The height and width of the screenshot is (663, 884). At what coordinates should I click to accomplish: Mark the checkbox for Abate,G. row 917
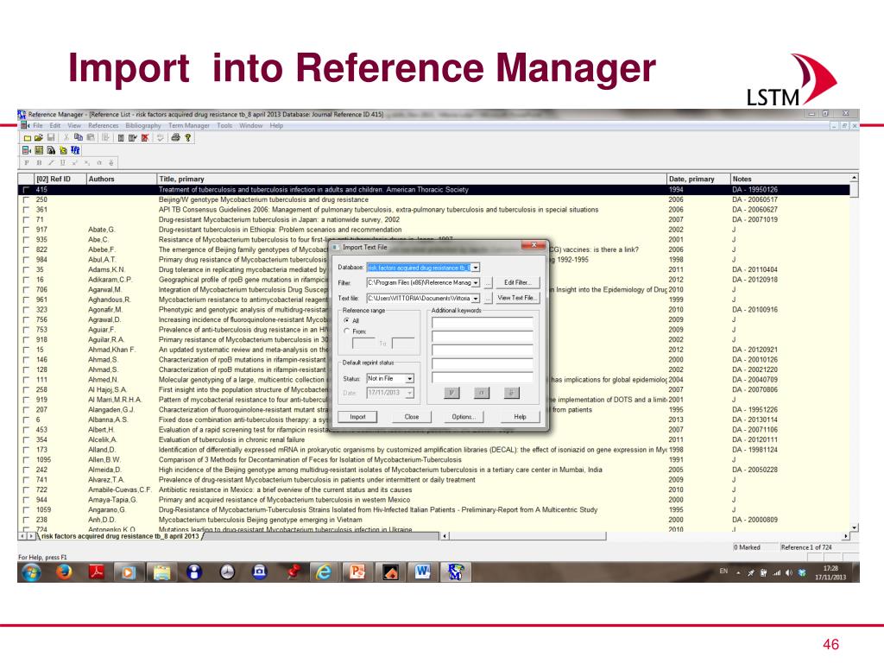[x=26, y=230]
